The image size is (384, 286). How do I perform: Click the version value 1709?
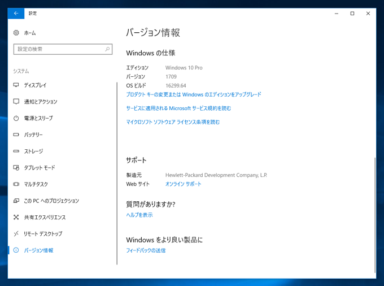coord(171,77)
